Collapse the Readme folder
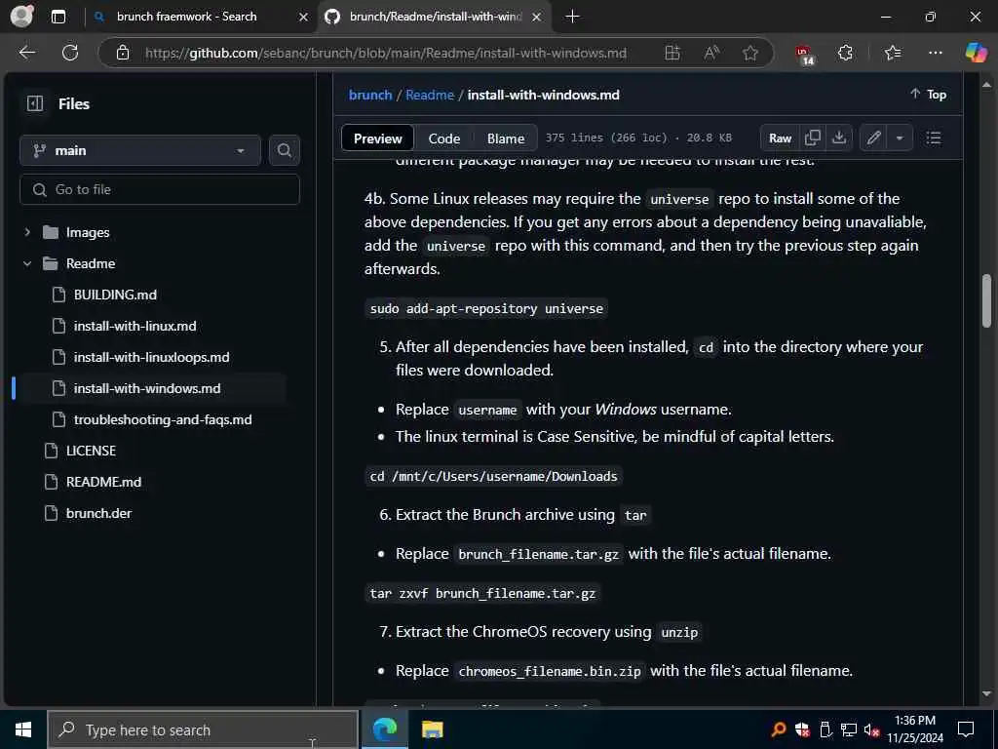The height and width of the screenshot is (749, 998). (x=27, y=263)
